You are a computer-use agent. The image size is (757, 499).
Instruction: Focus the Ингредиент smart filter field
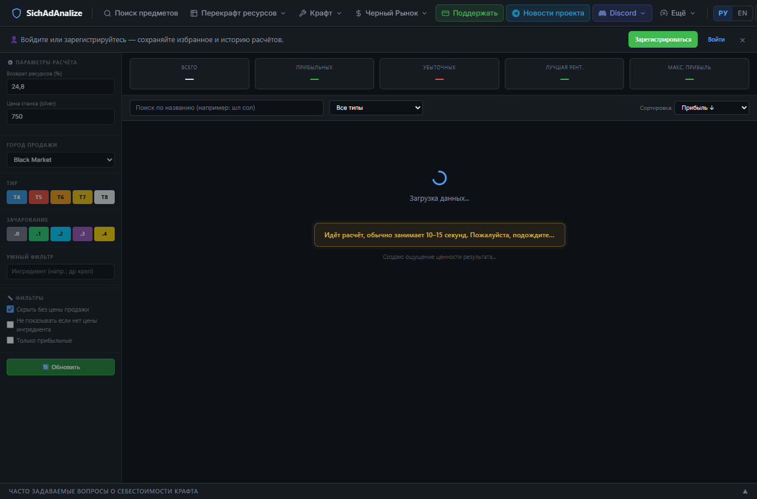tap(60, 272)
